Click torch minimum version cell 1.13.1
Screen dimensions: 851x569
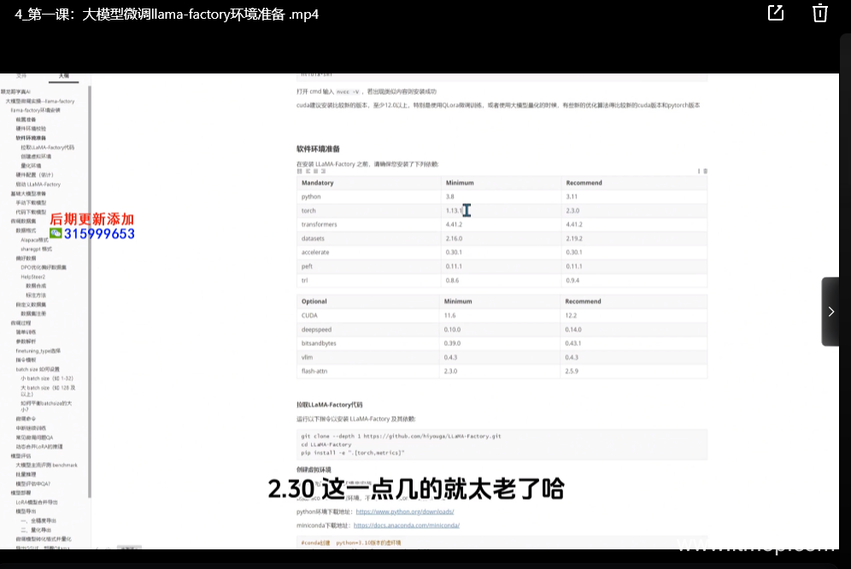click(x=454, y=210)
